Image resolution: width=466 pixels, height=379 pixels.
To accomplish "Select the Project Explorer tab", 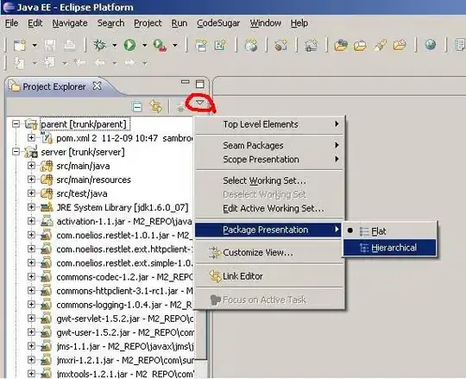I will pos(54,86).
